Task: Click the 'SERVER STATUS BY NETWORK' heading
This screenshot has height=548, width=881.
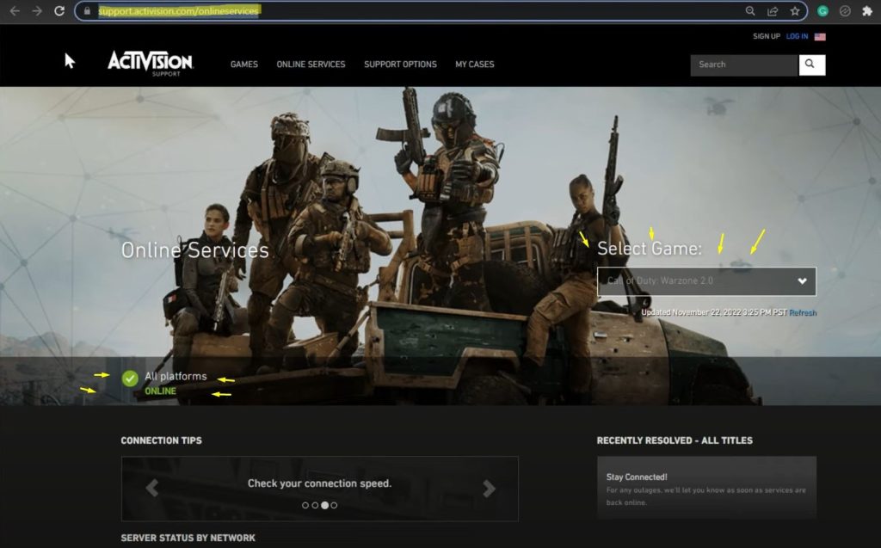Action: point(188,538)
